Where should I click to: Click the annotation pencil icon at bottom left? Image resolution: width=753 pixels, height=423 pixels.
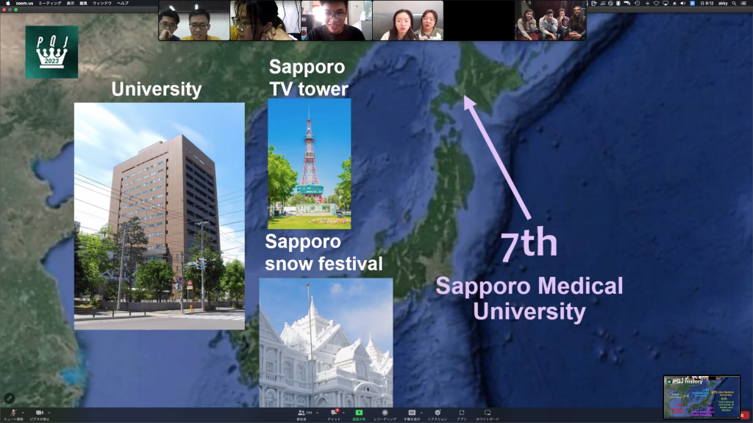click(x=9, y=397)
